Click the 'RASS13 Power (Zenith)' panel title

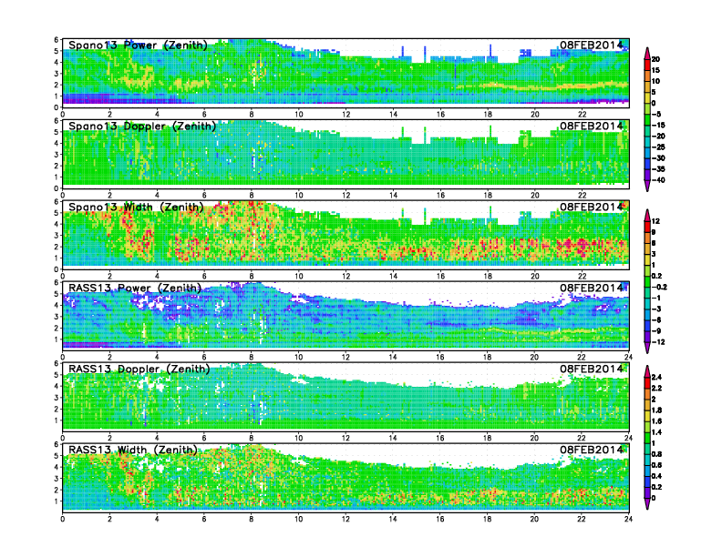point(135,289)
